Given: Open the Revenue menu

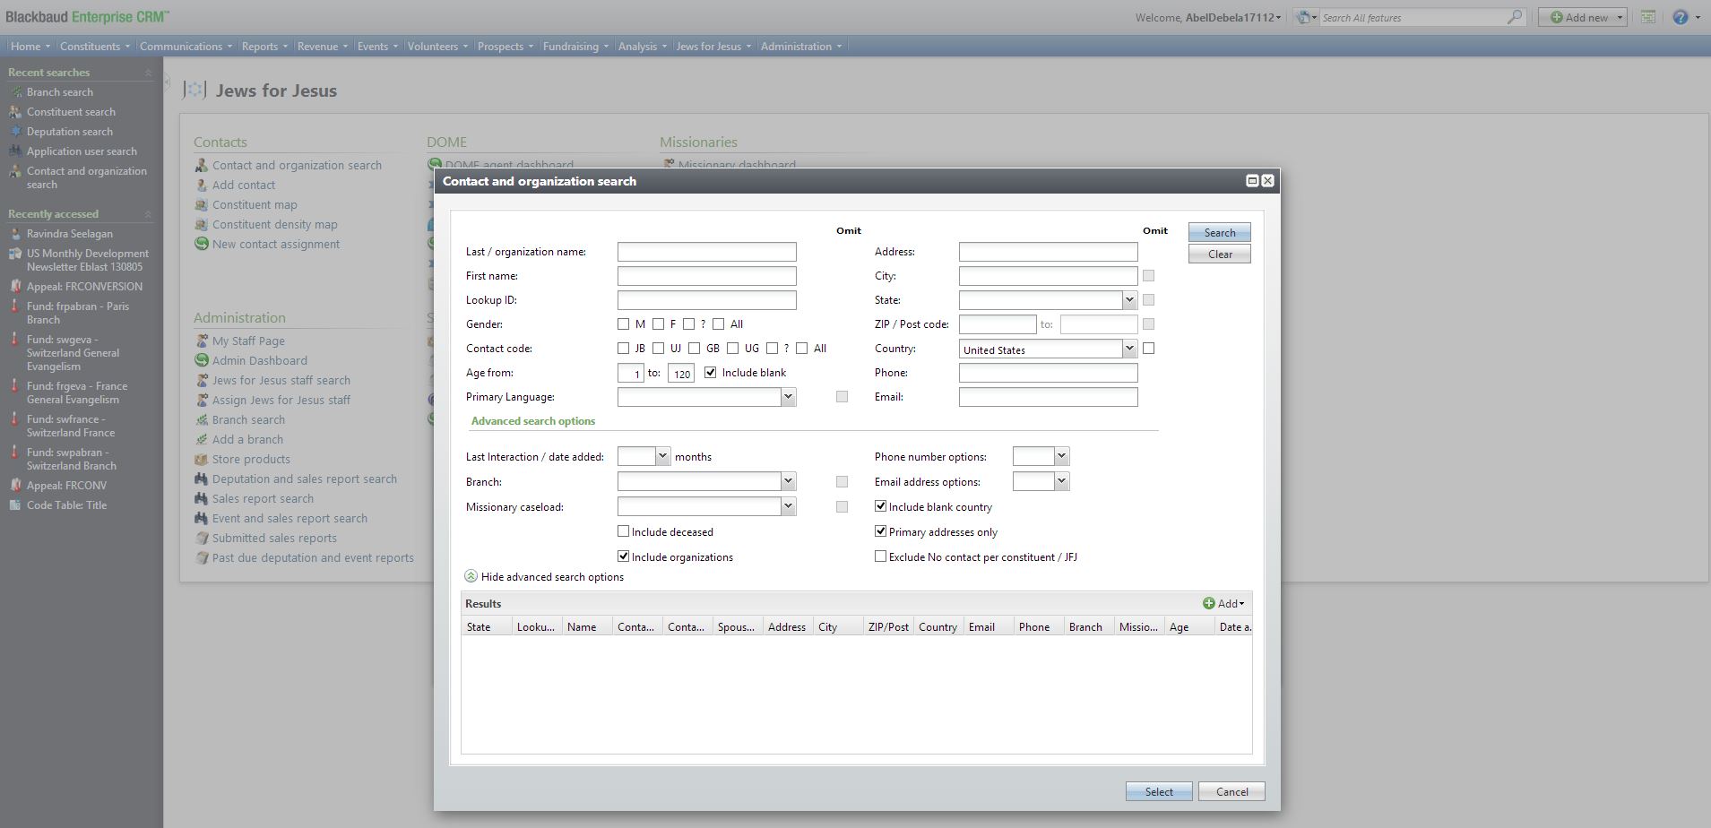Looking at the screenshot, I should click(322, 46).
